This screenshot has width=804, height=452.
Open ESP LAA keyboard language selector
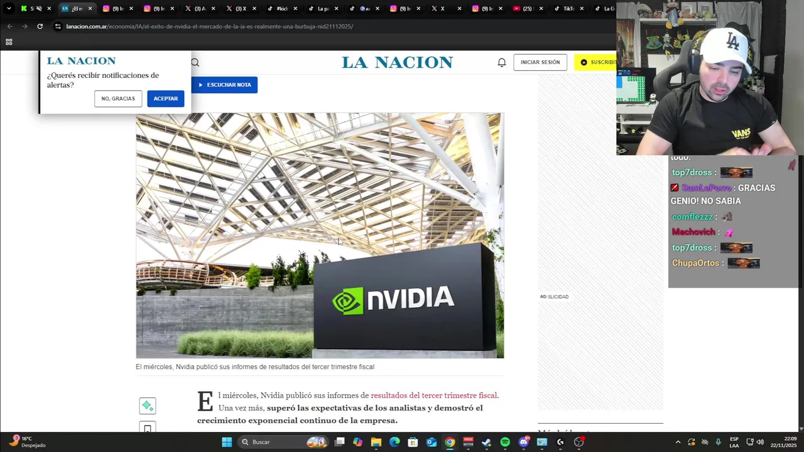pos(734,442)
